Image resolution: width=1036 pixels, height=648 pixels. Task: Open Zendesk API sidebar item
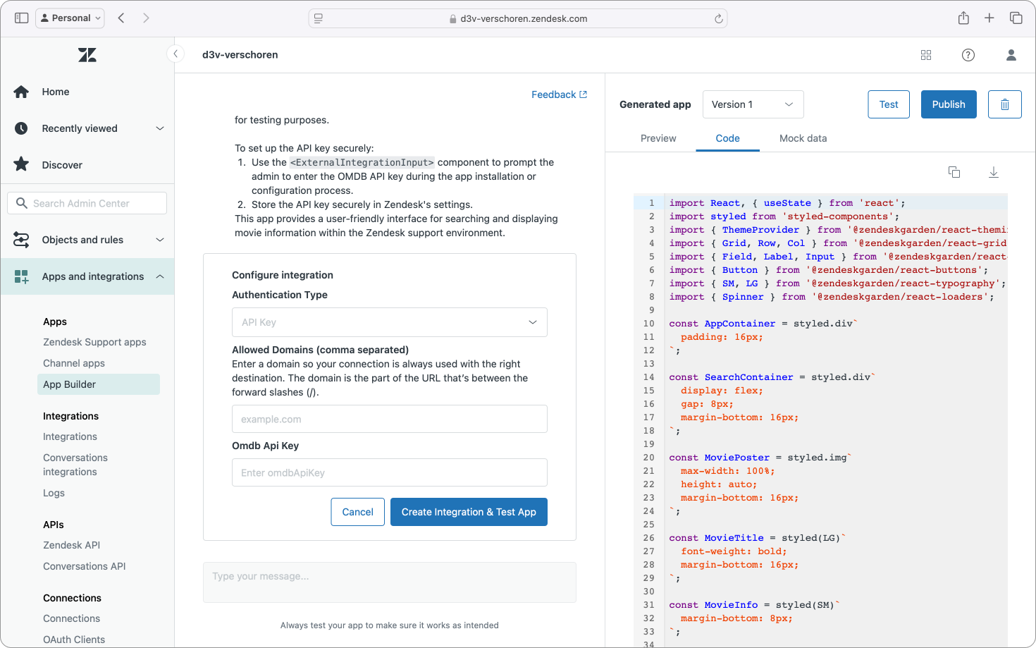(71, 545)
